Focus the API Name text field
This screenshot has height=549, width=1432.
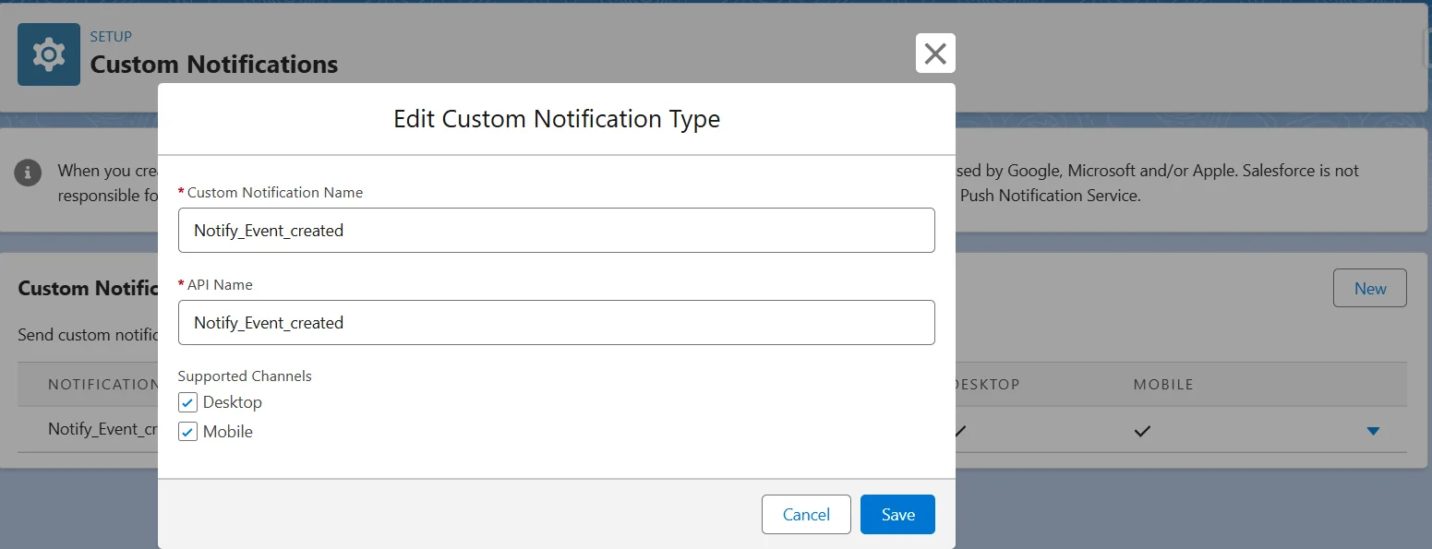[x=556, y=323]
